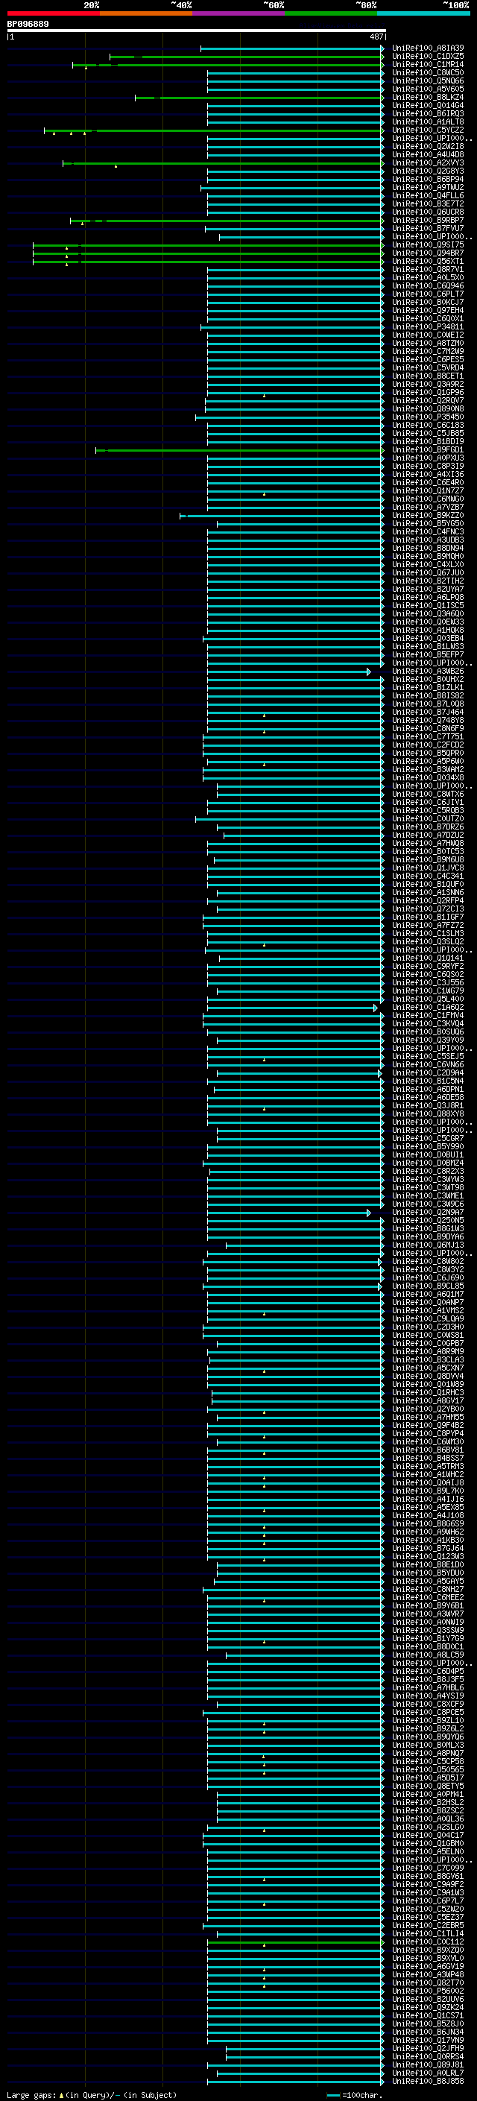Screen dimensions: 477x2101
Task: Click the purple ~60% identity legend bar
Action: 239,13
